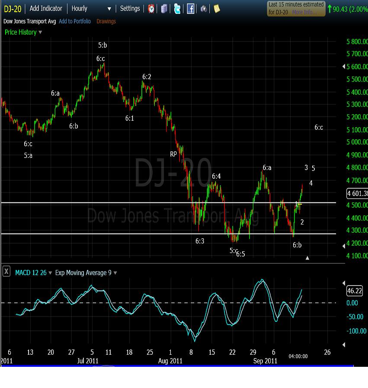
Task: Click the 04:00:00 time label
Action: point(298,356)
